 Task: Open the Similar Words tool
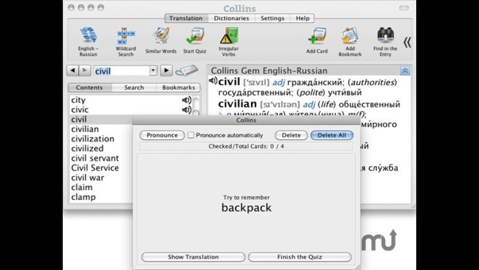point(161,40)
